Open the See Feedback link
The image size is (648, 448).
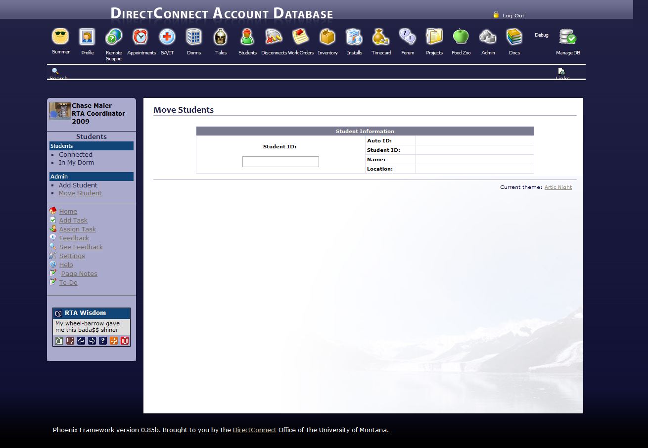point(81,247)
